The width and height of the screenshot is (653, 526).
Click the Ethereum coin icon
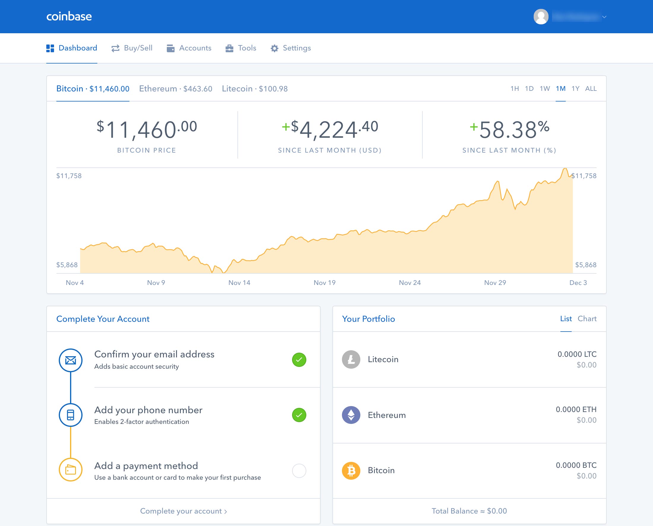pyautogui.click(x=351, y=415)
